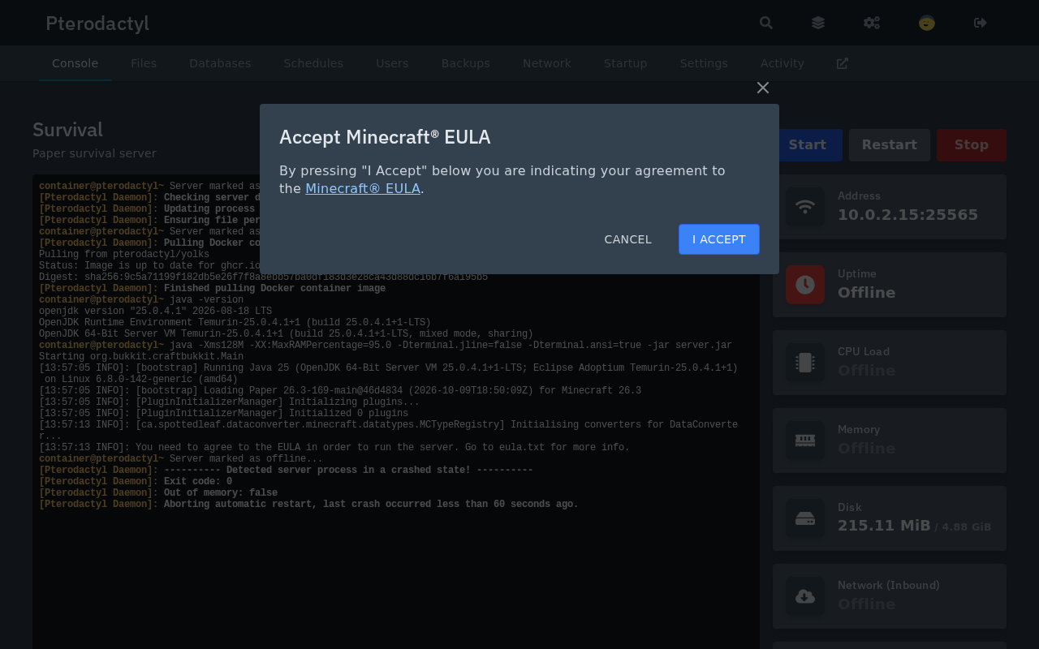
Task: Click the Memory stick icon
Action: 805,441
